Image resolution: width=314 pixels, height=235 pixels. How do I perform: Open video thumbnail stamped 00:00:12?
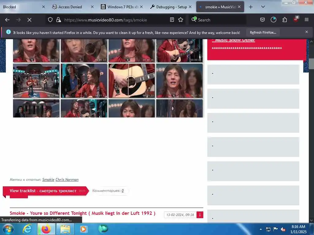(x=36, y=50)
